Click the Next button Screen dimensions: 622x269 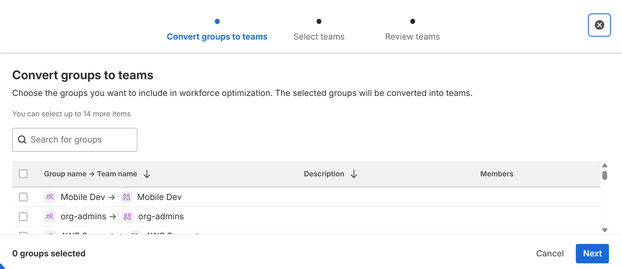592,253
